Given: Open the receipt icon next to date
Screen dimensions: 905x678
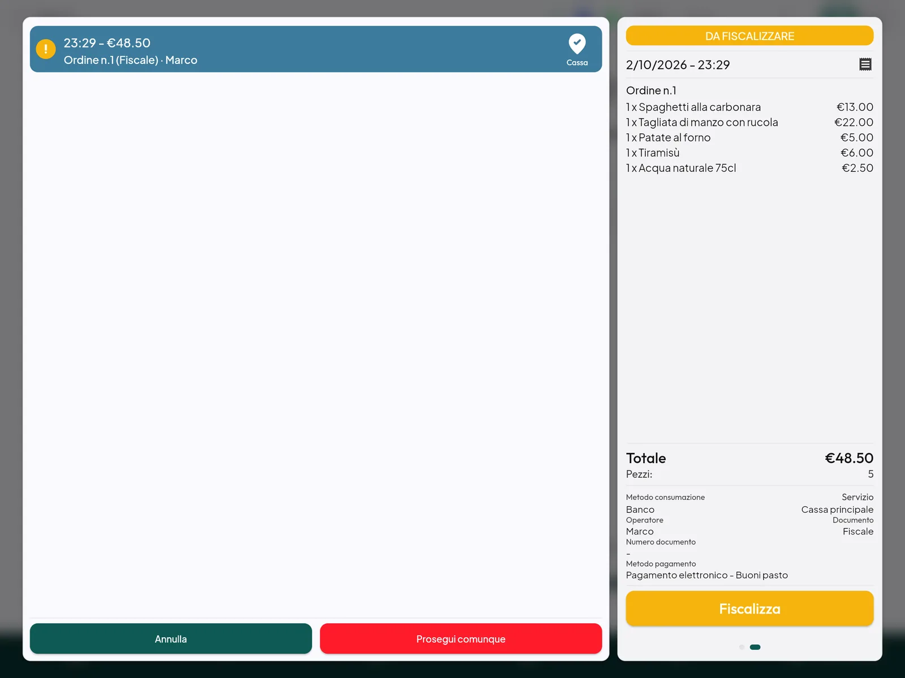Looking at the screenshot, I should coord(865,64).
